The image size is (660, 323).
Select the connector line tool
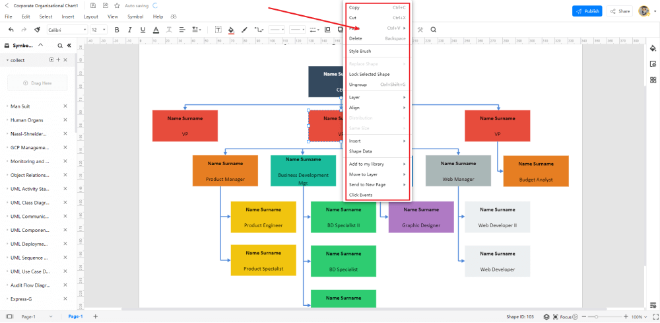[259, 30]
